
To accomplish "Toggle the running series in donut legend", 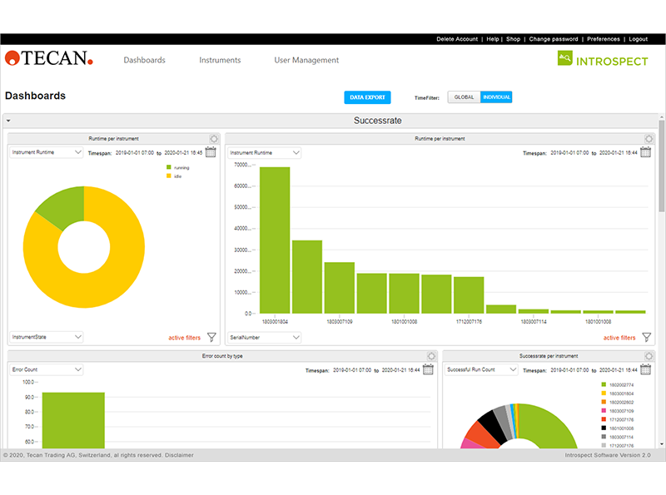I will pos(179,167).
